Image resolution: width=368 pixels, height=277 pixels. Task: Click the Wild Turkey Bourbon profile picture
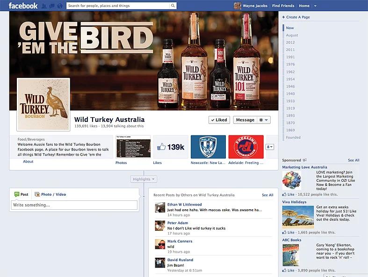43,104
